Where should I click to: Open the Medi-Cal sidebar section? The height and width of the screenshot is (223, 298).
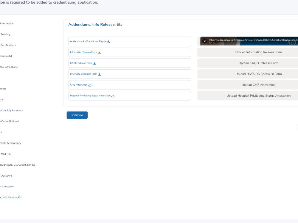(6, 154)
